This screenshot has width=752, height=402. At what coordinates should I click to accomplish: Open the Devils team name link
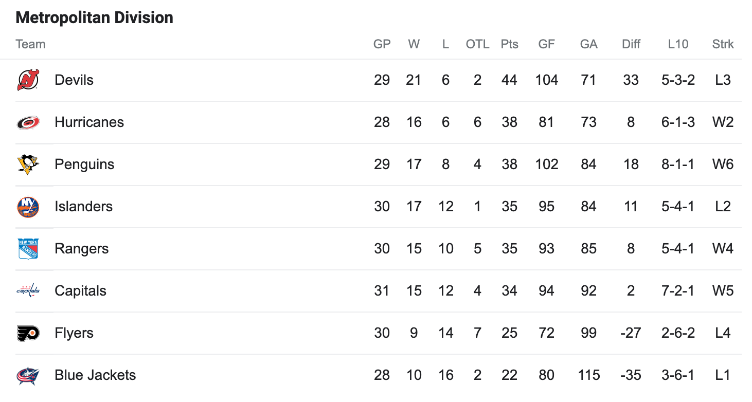click(74, 80)
